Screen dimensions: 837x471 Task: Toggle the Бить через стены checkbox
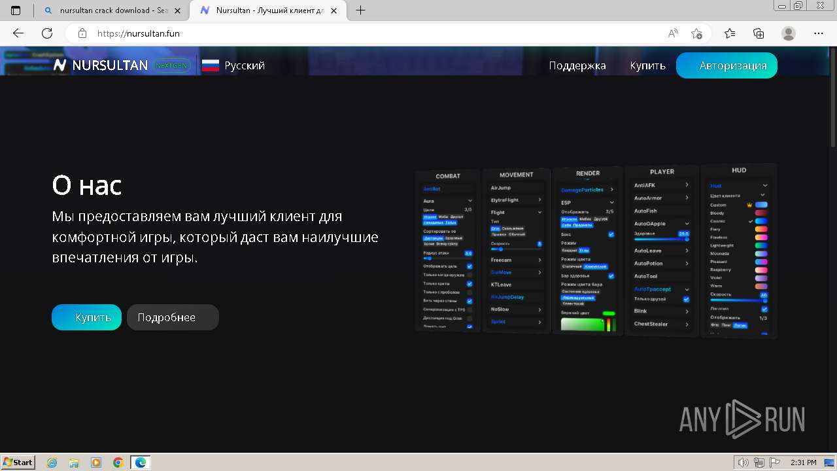(470, 301)
